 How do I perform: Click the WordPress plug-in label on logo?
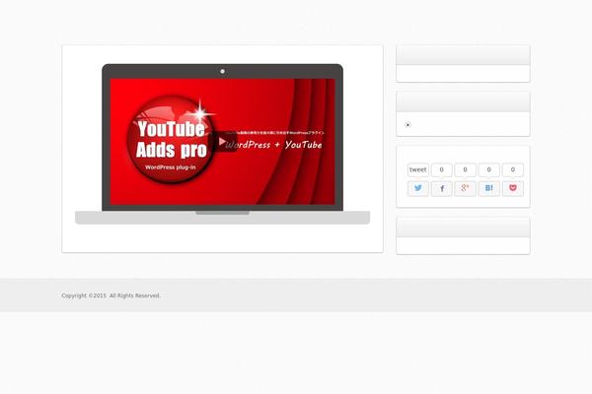tap(171, 167)
